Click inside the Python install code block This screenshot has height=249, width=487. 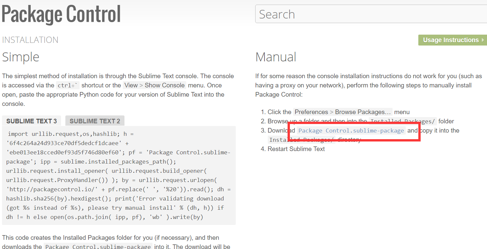point(119,175)
